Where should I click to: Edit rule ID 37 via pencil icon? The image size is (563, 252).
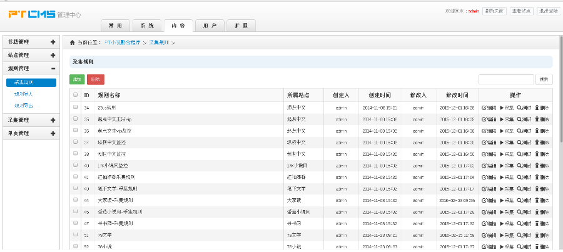pyautogui.click(x=484, y=143)
